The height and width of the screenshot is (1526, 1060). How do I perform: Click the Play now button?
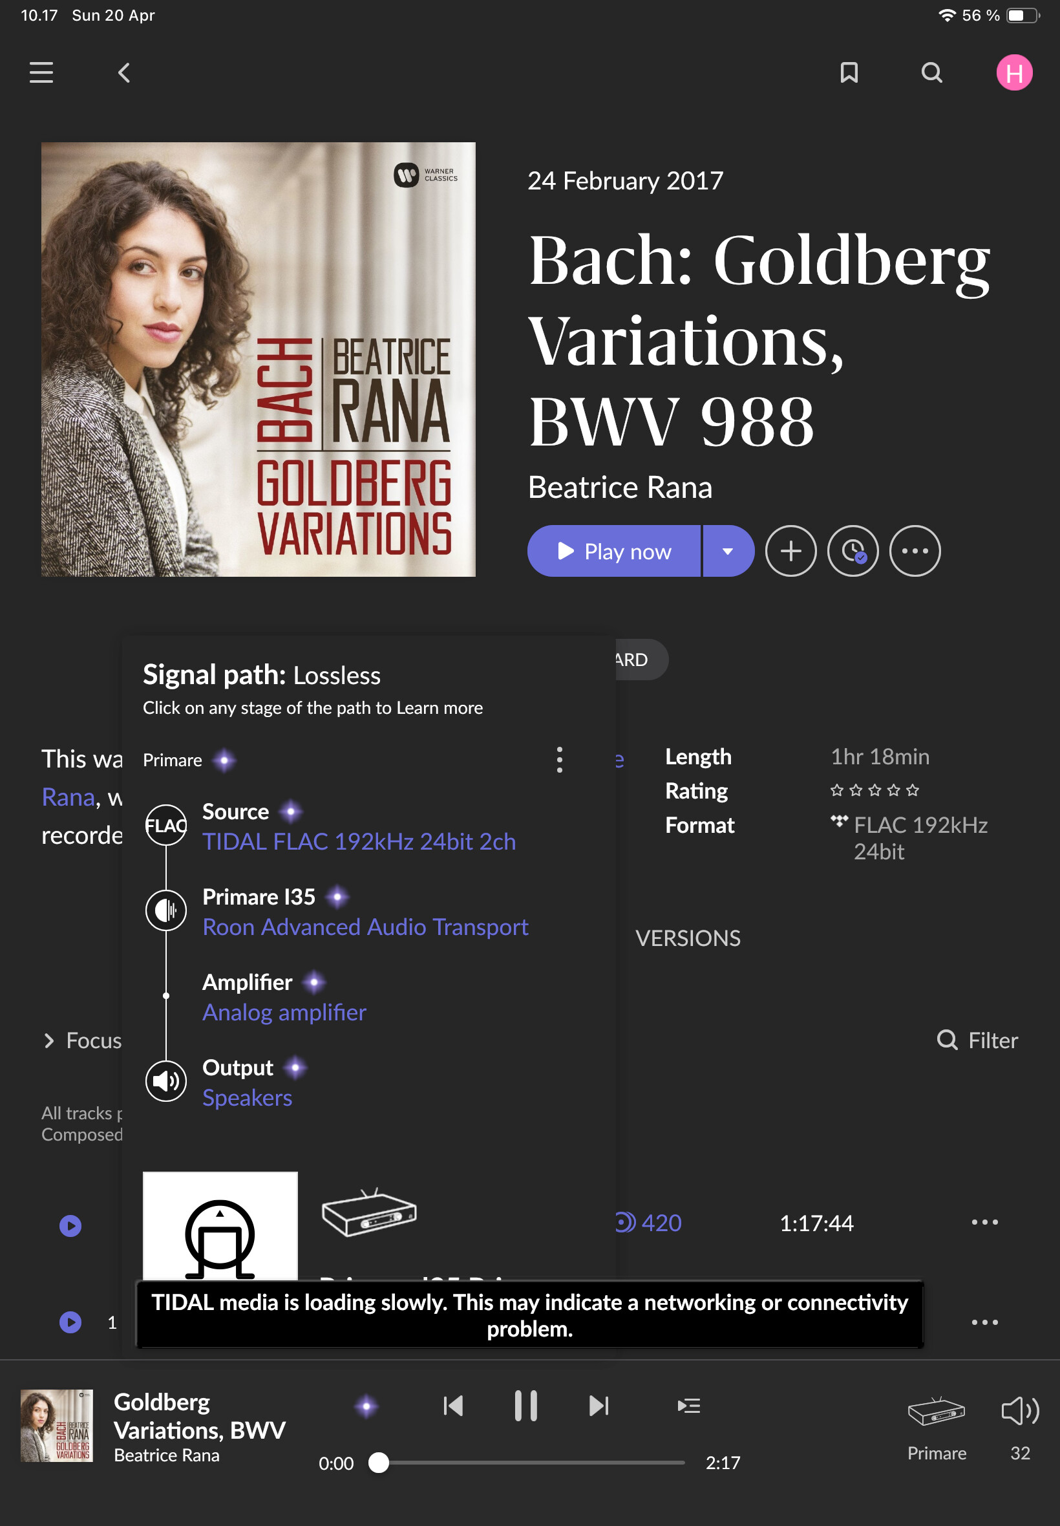(613, 551)
